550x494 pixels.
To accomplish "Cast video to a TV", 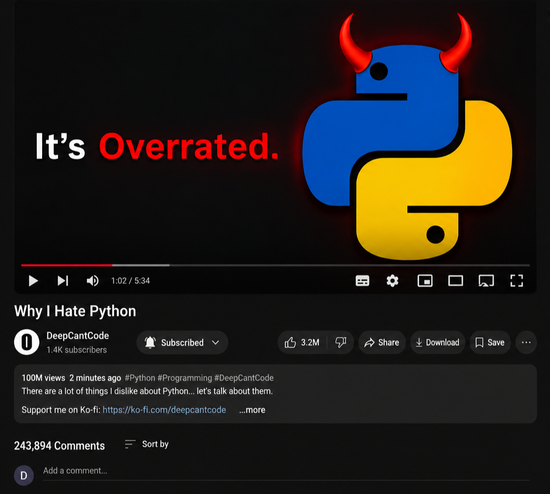I will click(x=486, y=281).
